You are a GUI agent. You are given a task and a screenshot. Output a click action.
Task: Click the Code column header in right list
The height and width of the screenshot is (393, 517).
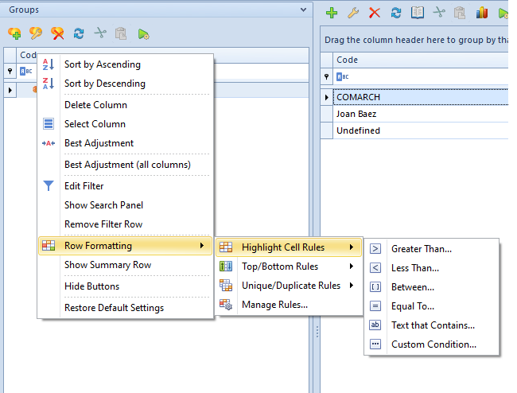click(x=421, y=60)
